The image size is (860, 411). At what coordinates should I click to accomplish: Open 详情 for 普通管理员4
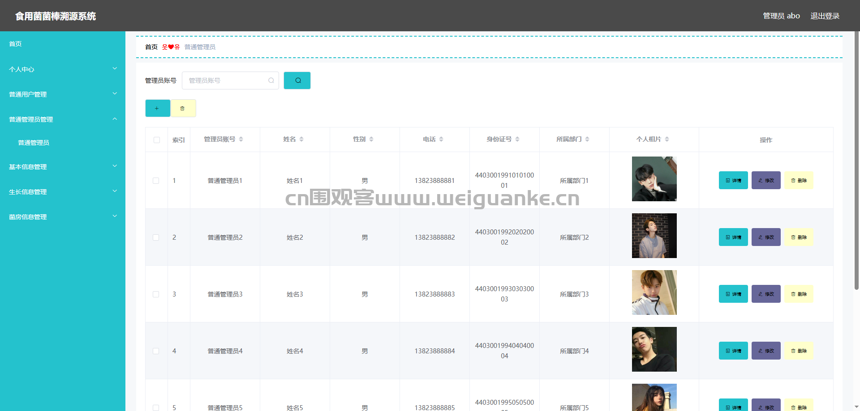pyautogui.click(x=733, y=351)
